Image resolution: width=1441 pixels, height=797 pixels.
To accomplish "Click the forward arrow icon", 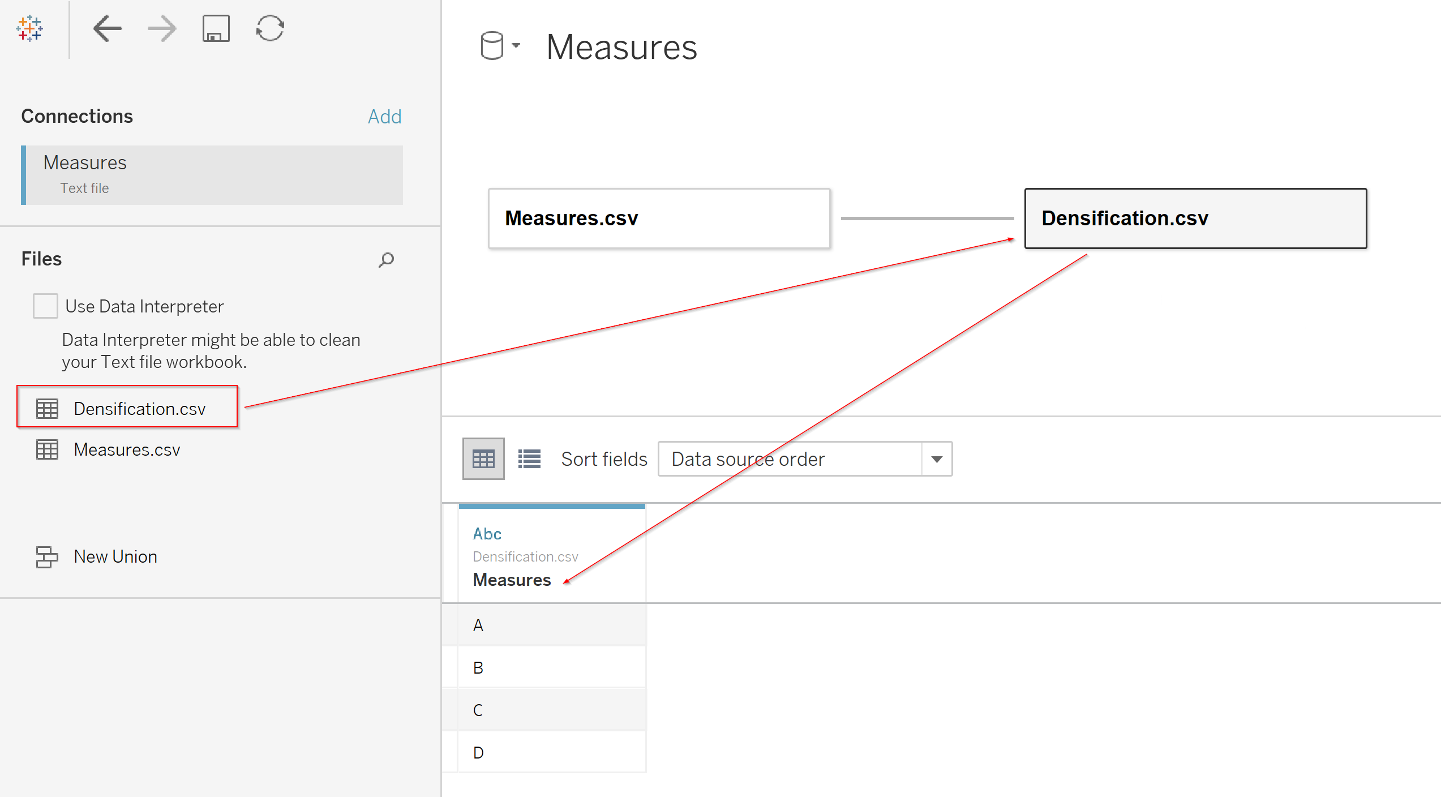I will point(162,28).
